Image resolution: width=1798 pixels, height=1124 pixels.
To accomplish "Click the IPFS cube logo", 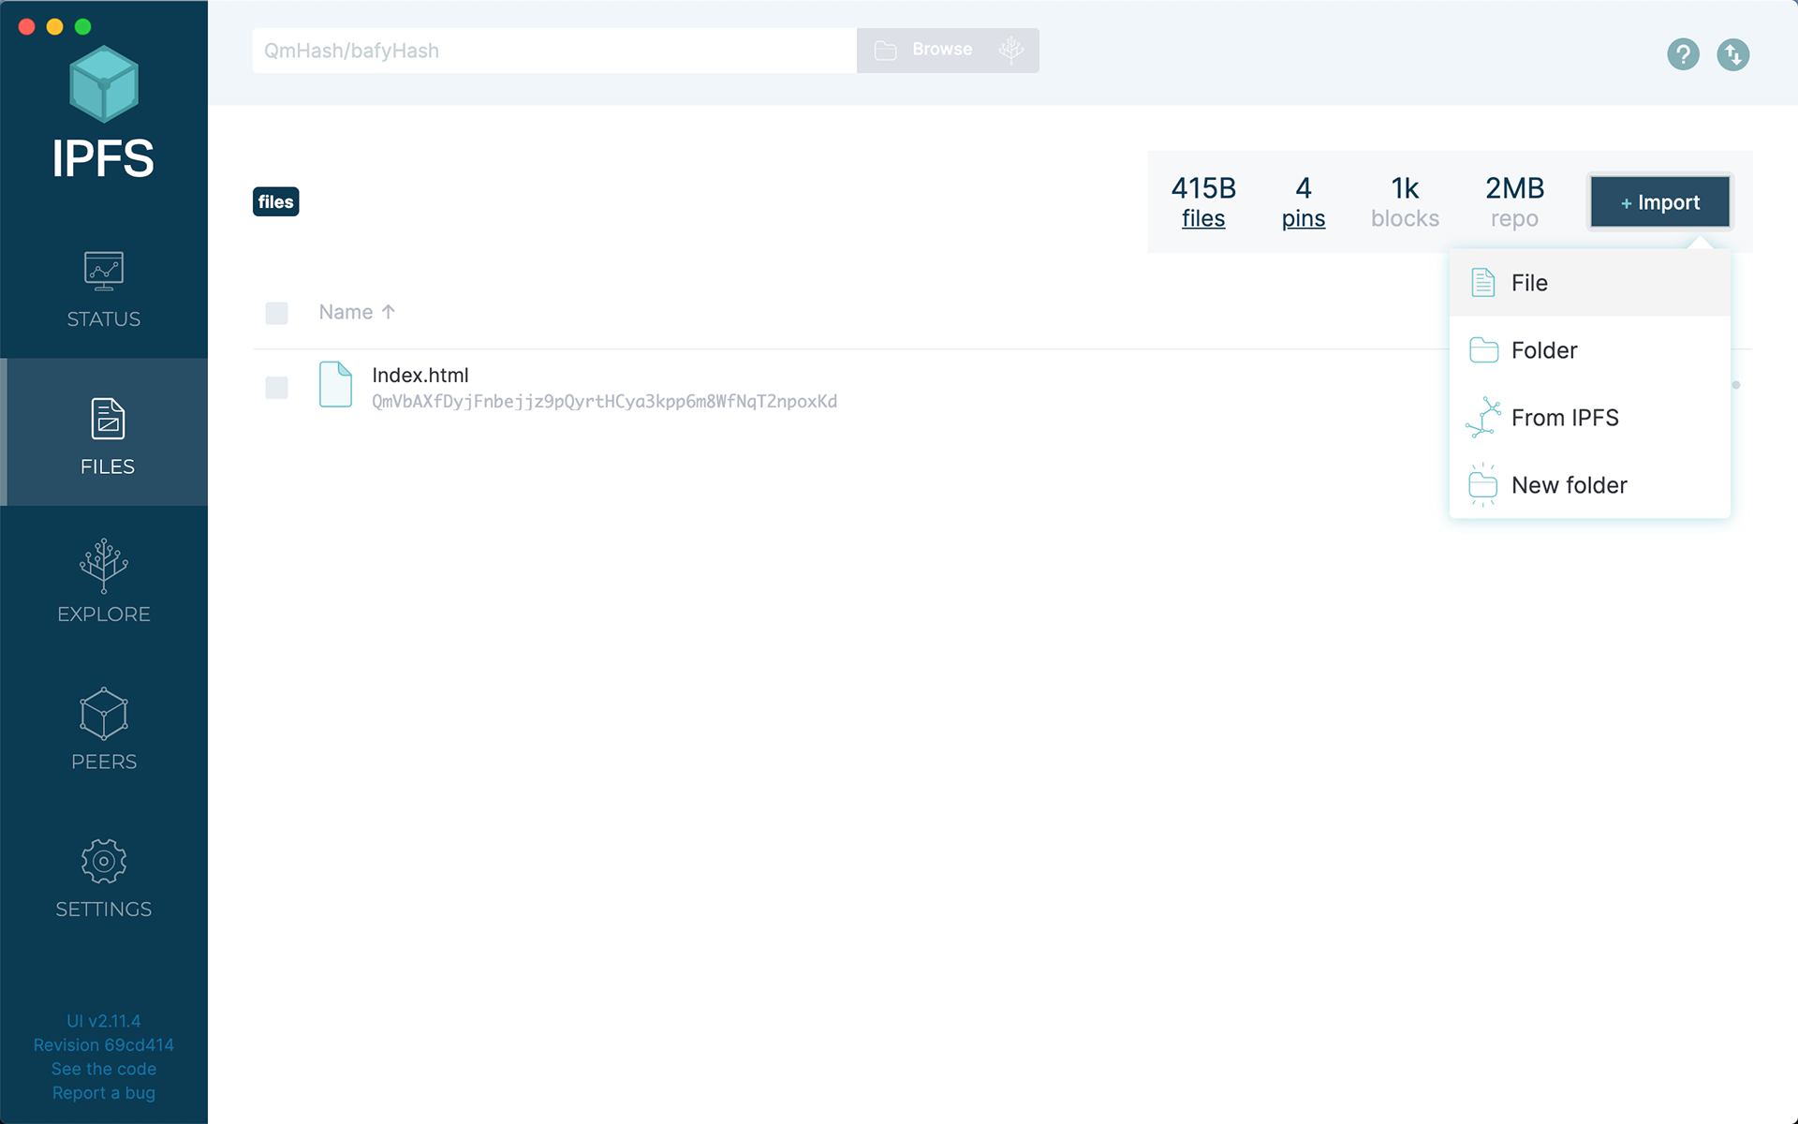I will tap(104, 84).
